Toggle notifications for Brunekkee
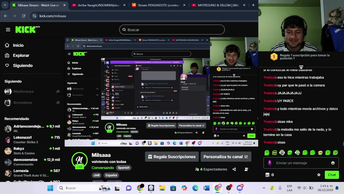 click(x=58, y=102)
